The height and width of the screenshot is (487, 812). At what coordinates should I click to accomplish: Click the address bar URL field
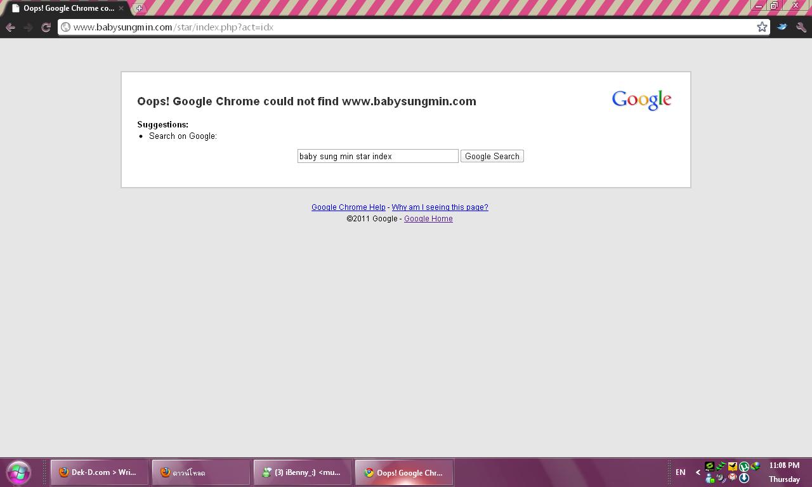[x=413, y=27]
